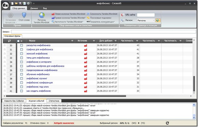The image size is (198, 127).
Task: Click Сезонность Yandex.Wordstat
Action: click(x=102, y=14)
